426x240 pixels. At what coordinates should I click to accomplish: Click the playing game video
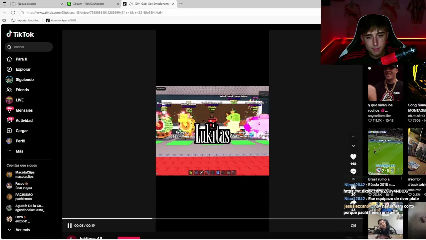[x=212, y=131]
